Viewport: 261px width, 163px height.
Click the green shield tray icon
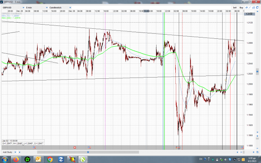(213, 160)
